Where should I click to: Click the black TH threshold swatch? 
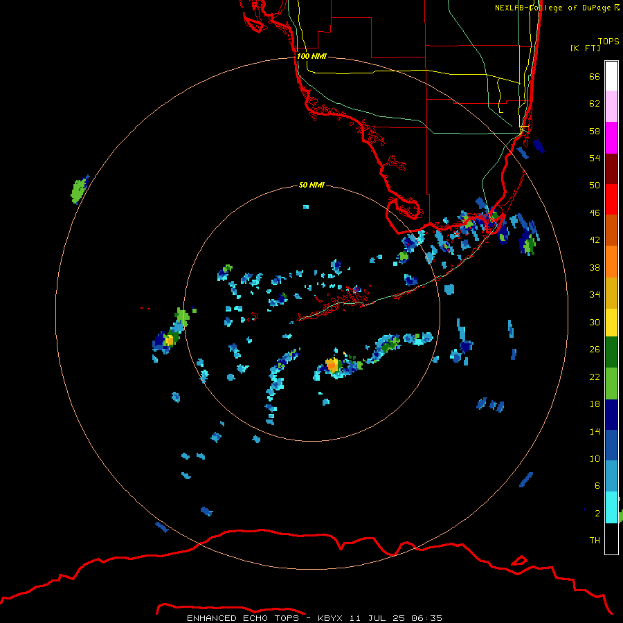point(611,539)
